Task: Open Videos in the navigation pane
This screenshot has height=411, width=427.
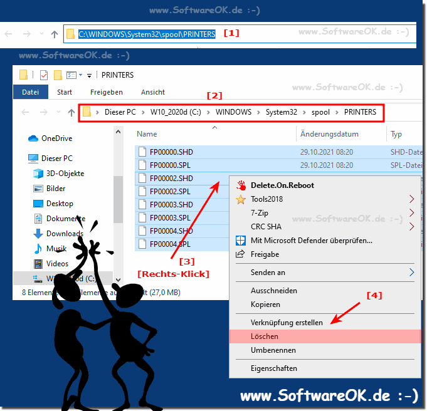Action: point(51,264)
